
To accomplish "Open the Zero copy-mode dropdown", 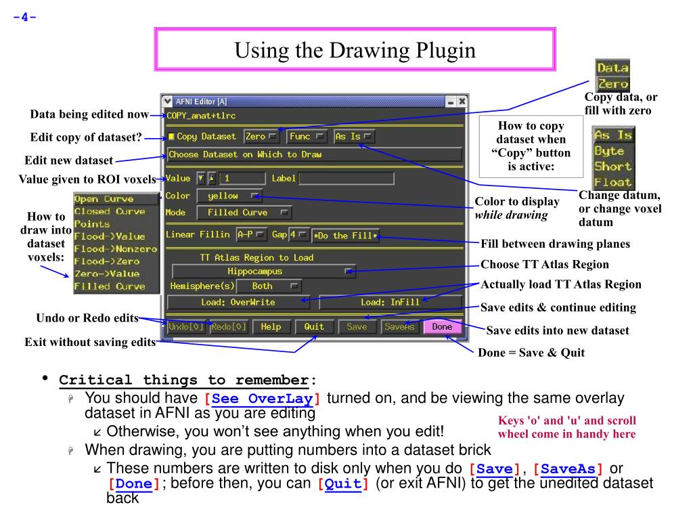I will (x=262, y=137).
